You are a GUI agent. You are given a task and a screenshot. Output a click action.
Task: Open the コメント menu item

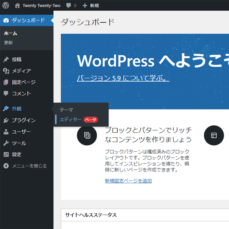(x=21, y=94)
